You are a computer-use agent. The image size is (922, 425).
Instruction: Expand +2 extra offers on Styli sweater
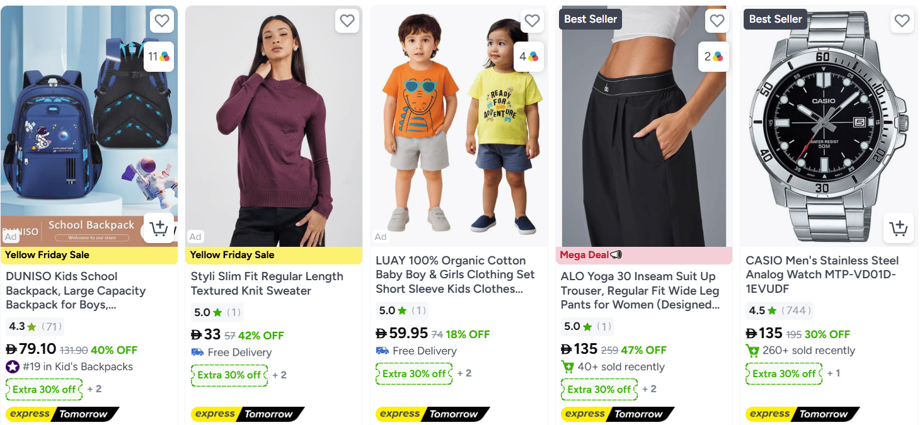pos(279,375)
